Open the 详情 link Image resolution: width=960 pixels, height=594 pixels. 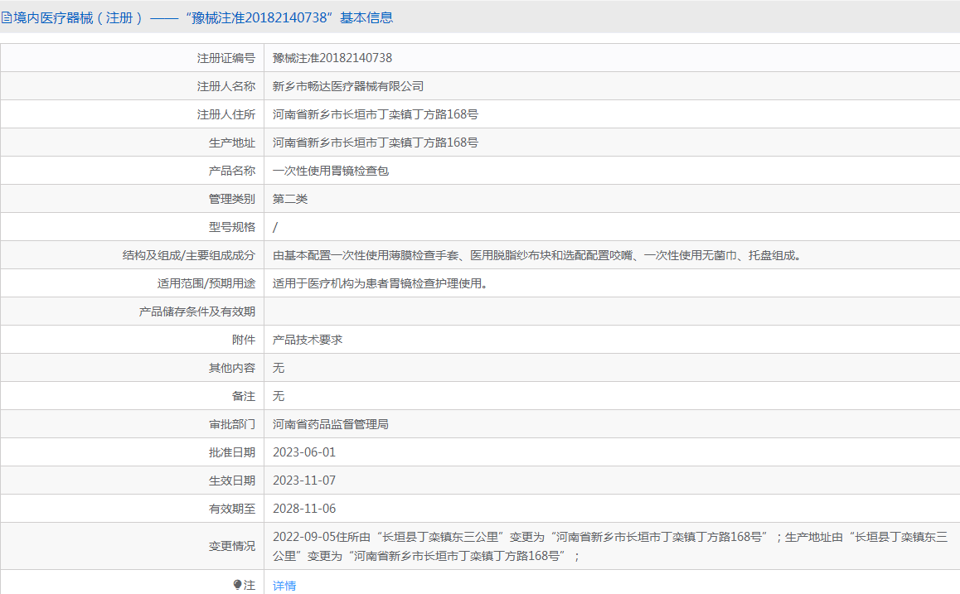284,586
